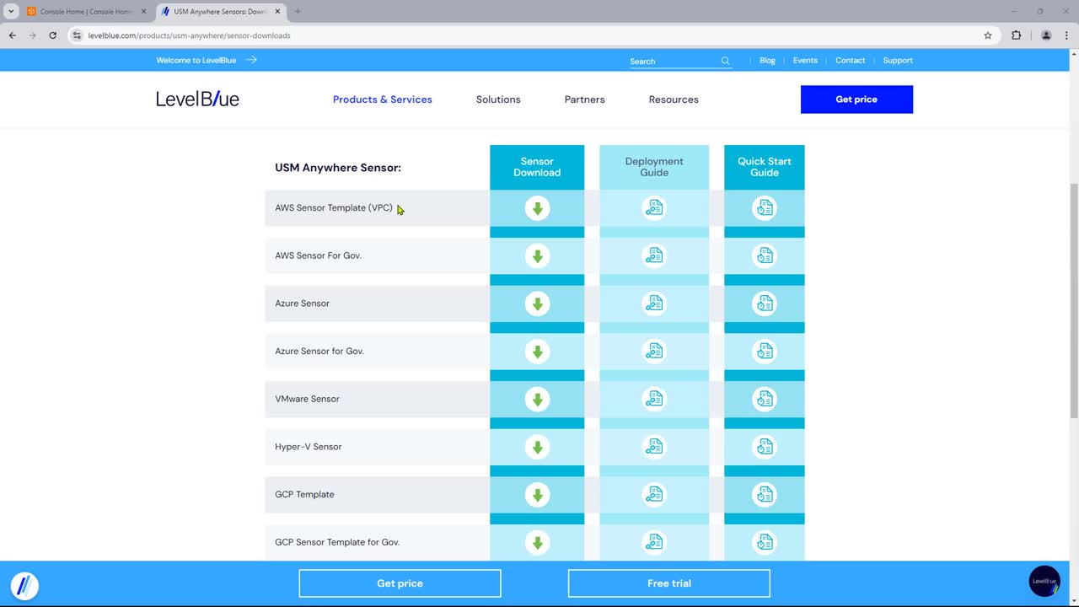Open deployment guide for GCP Sensor Template for Gov.

coord(654,542)
